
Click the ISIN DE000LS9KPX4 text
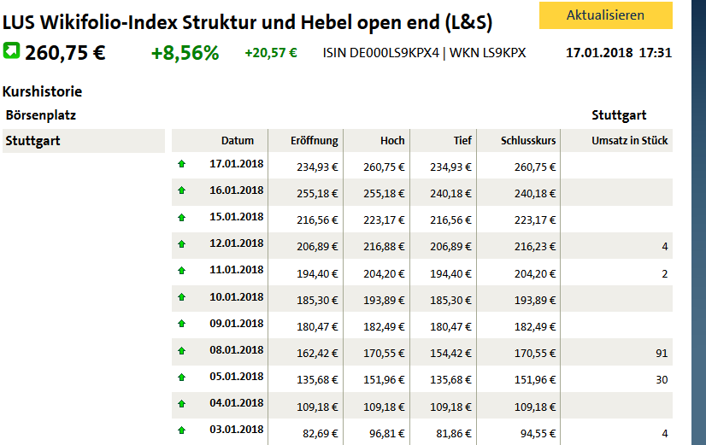pos(379,53)
